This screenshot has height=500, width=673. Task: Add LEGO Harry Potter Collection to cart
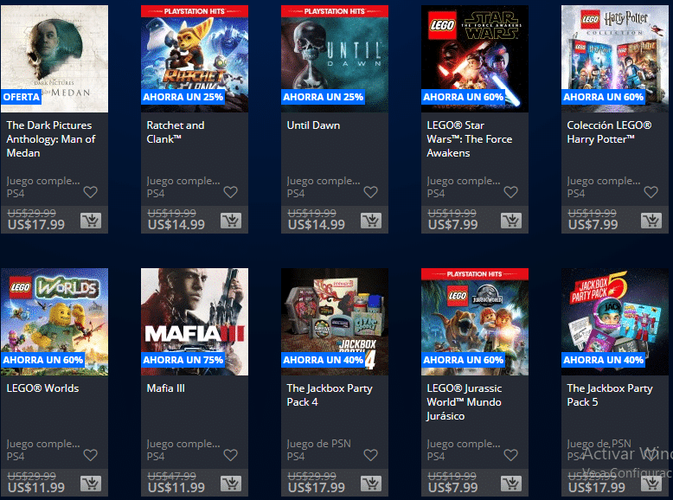[x=651, y=221]
